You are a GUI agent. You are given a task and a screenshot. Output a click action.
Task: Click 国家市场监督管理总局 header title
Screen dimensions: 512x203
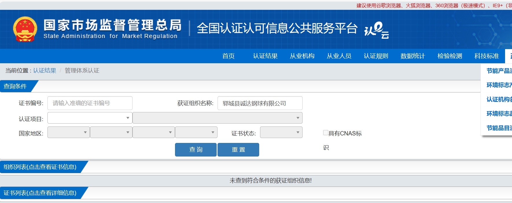pos(112,25)
